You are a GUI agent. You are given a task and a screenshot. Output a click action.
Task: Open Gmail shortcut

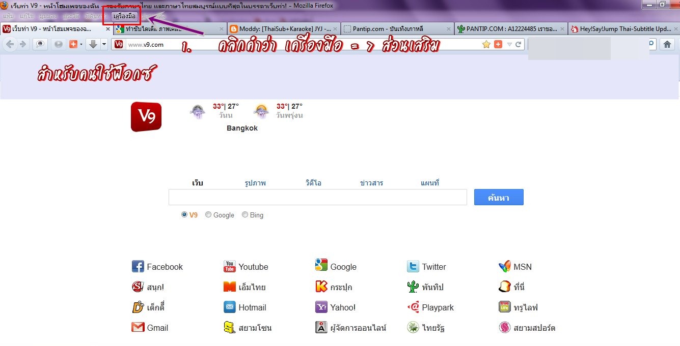[150, 328]
